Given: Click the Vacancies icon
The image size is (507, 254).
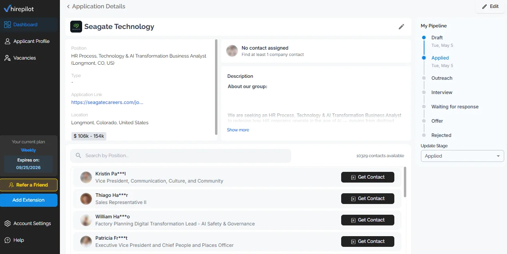Looking at the screenshot, I should pyautogui.click(x=7, y=58).
